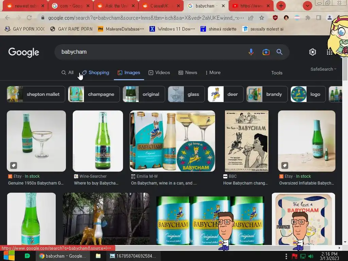This screenshot has height=261, width=348.
Task: Click the vertical page scrollbar
Action: (345, 69)
